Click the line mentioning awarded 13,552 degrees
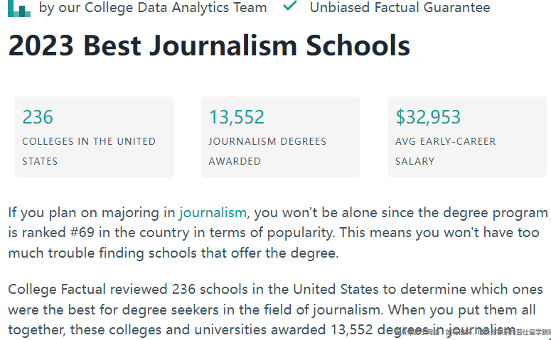The width and height of the screenshot is (551, 340). pyautogui.click(x=262, y=330)
